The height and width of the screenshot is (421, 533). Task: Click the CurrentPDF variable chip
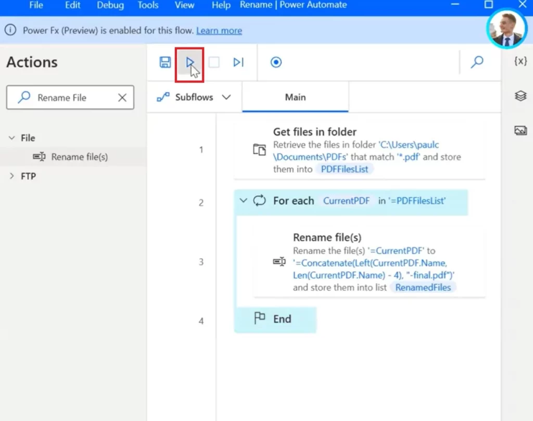346,201
